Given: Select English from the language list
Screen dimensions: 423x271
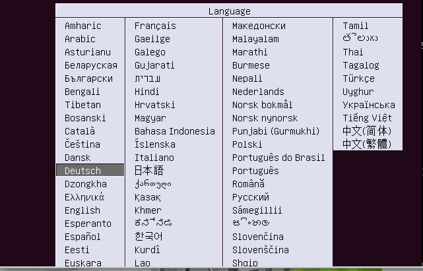Looking at the screenshot, I should 82,210.
